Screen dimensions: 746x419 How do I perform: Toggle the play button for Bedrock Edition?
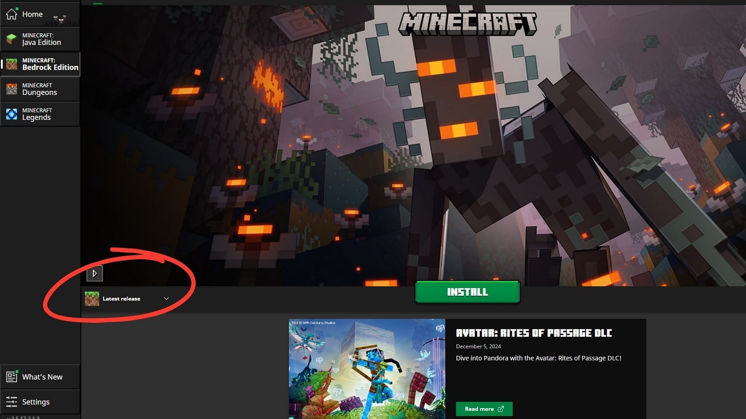tap(94, 273)
